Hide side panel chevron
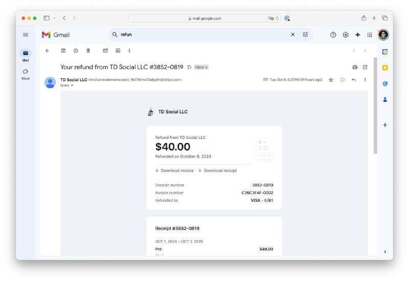409x281 pixels. 385,252
